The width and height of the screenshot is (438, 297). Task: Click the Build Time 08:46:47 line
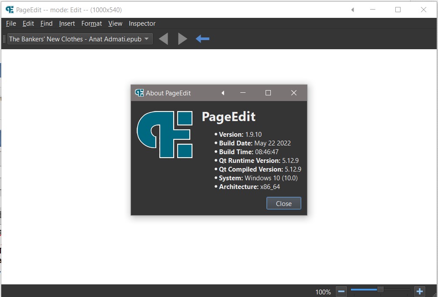click(247, 152)
